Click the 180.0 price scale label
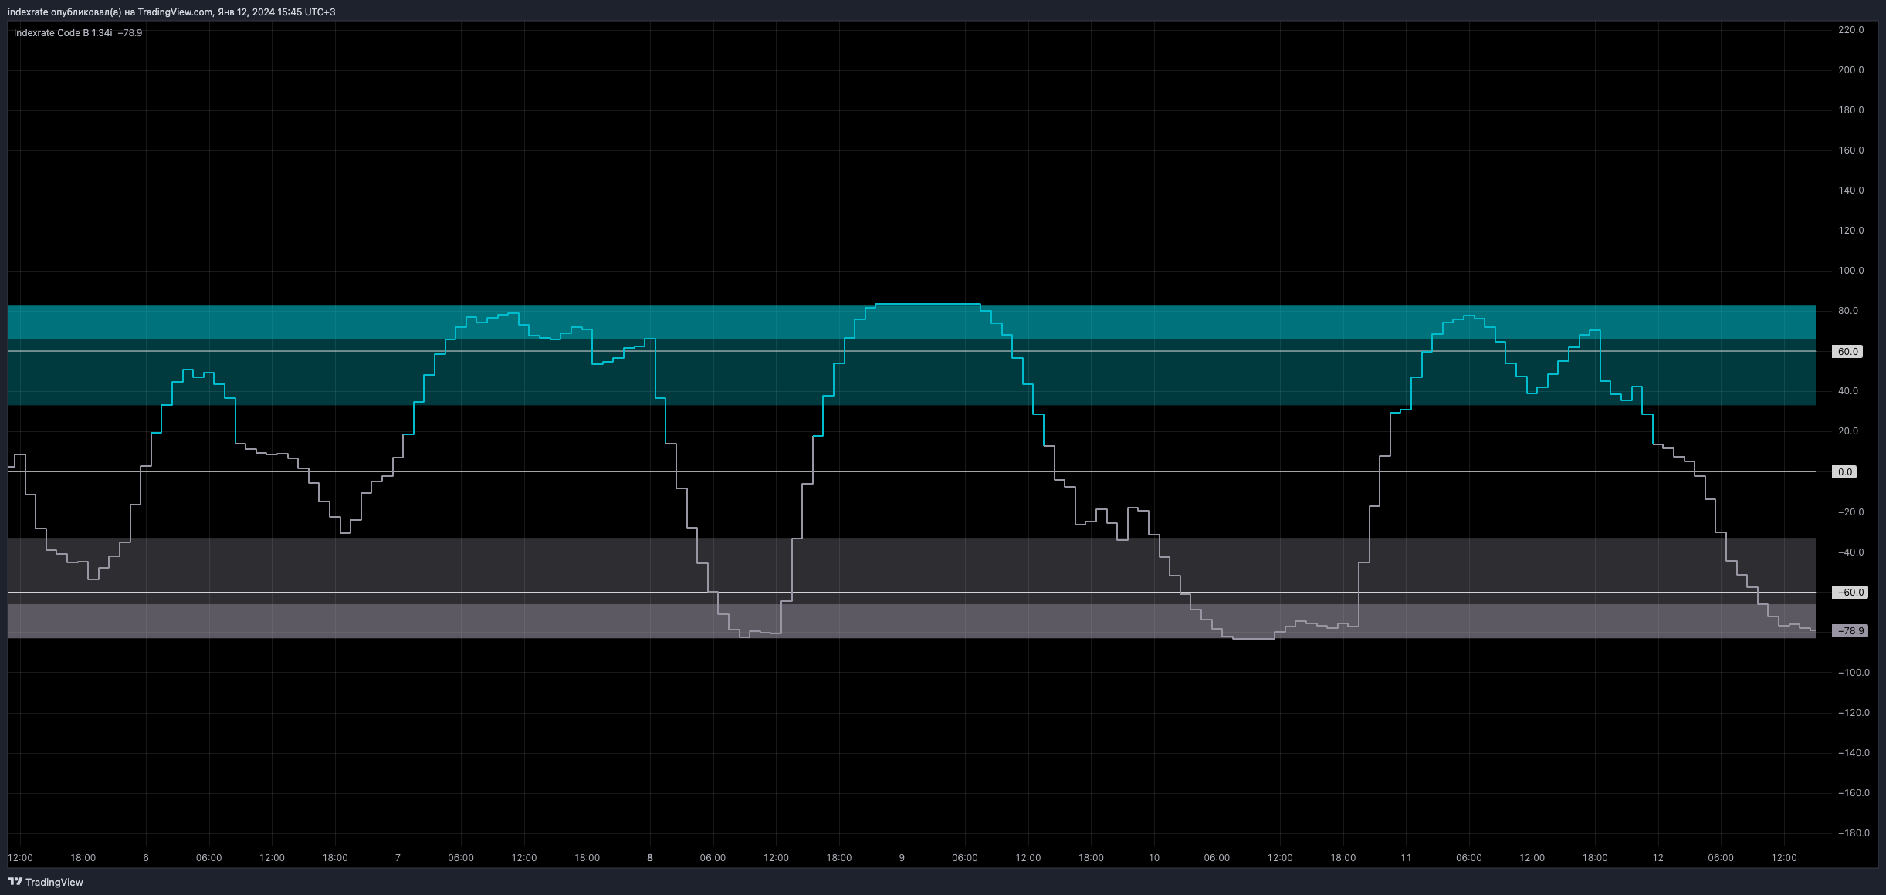This screenshot has width=1886, height=895. point(1850,110)
